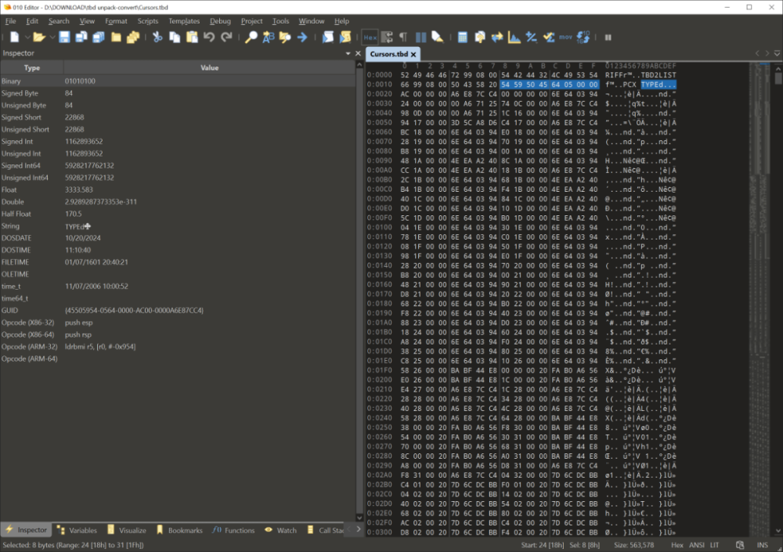Select the GUID row in Inspector
The width and height of the screenshot is (783, 552).
coord(177,310)
